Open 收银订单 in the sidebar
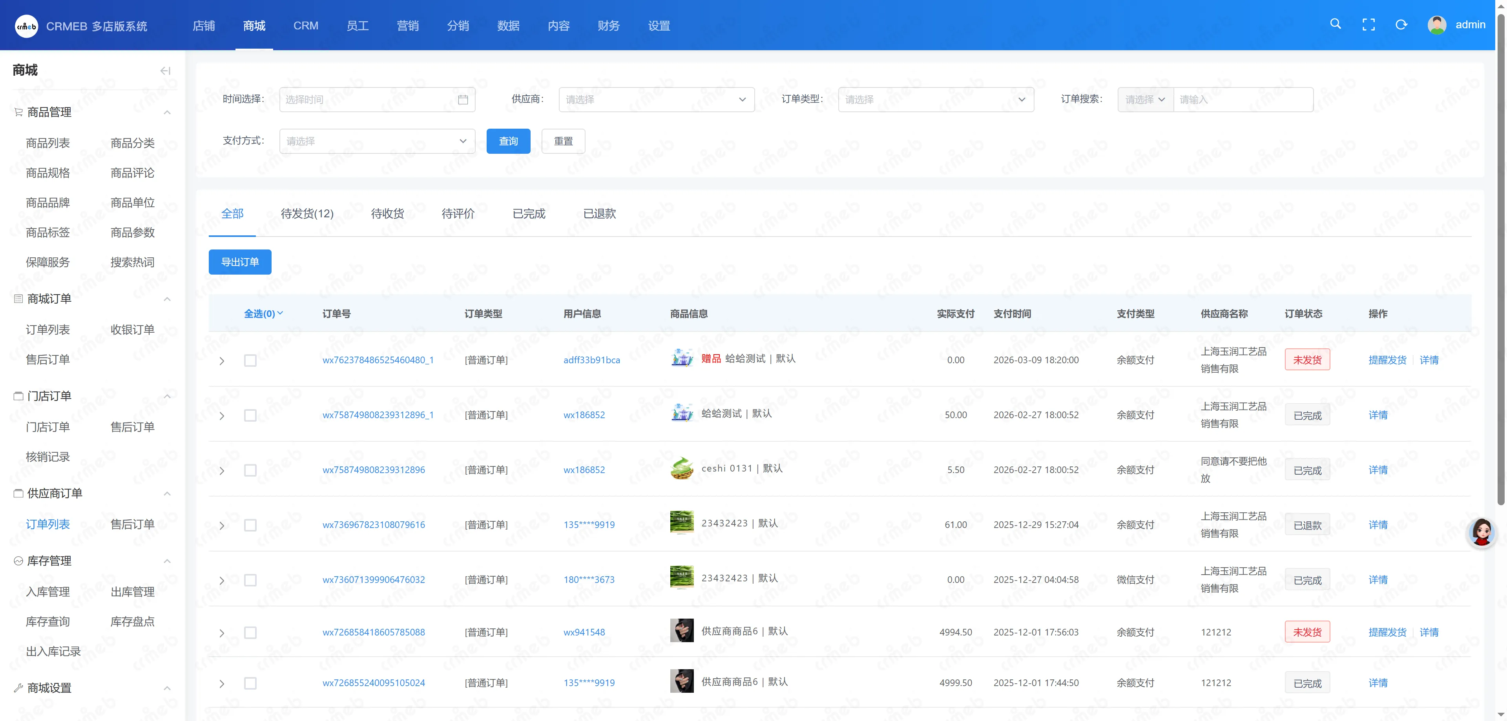The image size is (1507, 721). [x=133, y=329]
